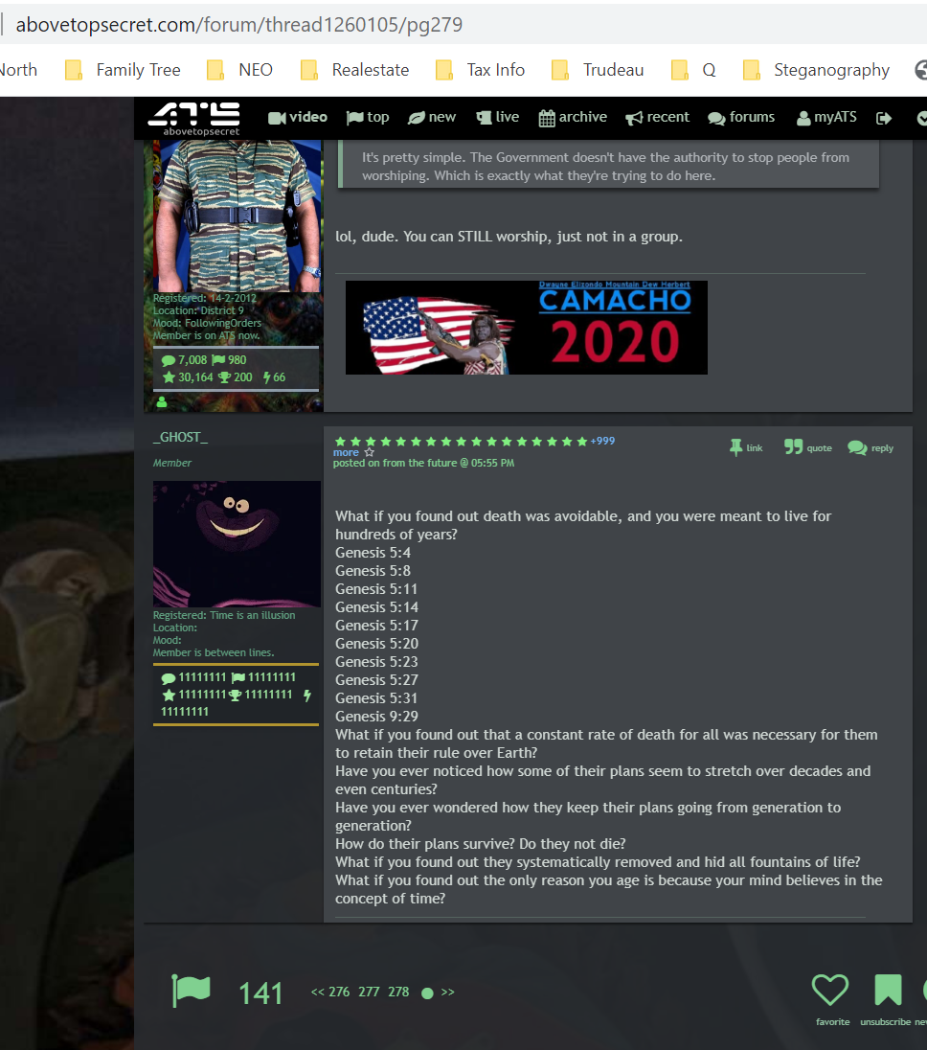Click the _GHOST_ username
The width and height of the screenshot is (927, 1050).
(180, 437)
